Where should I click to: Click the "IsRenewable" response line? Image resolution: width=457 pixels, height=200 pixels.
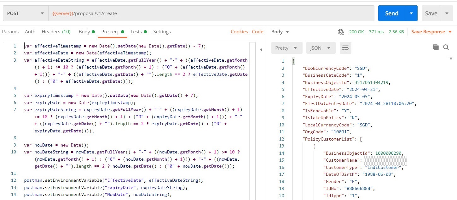327,111
